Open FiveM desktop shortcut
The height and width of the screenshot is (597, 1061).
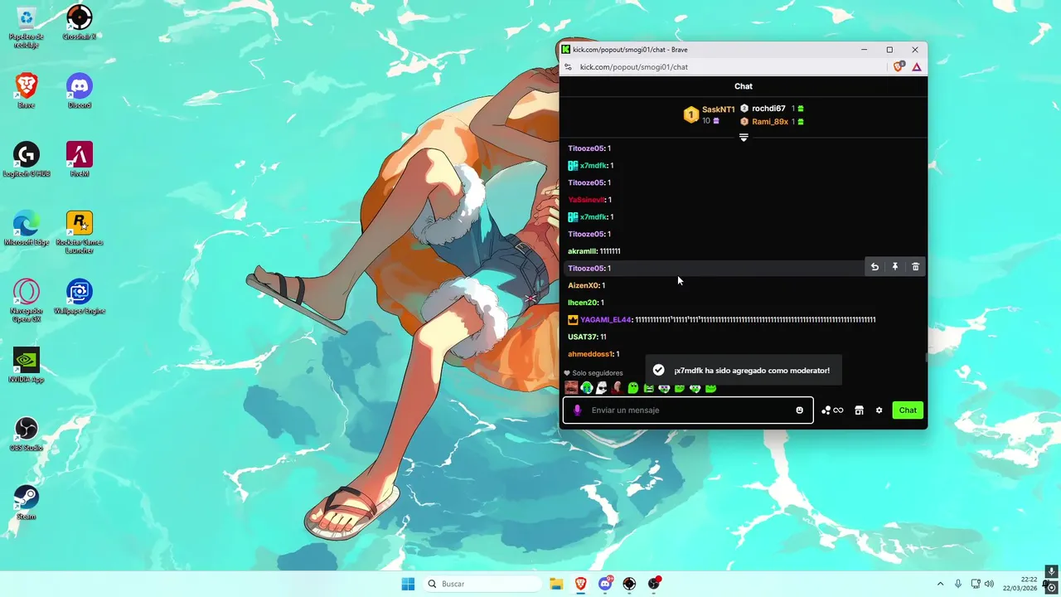[80, 160]
